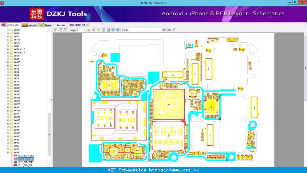This screenshot has height=173, width=307.
Task: Click the find next icon
Action: coord(169,30)
